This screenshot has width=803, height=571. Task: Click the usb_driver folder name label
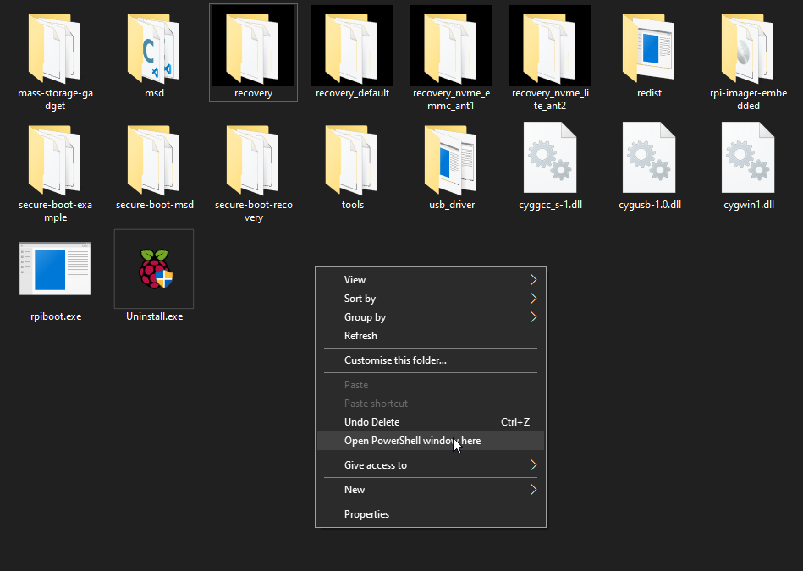pyautogui.click(x=452, y=205)
